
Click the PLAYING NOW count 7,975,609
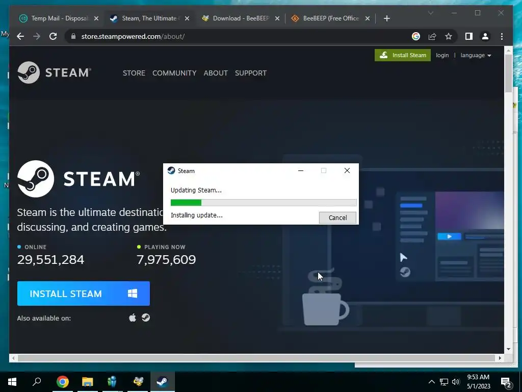click(166, 260)
